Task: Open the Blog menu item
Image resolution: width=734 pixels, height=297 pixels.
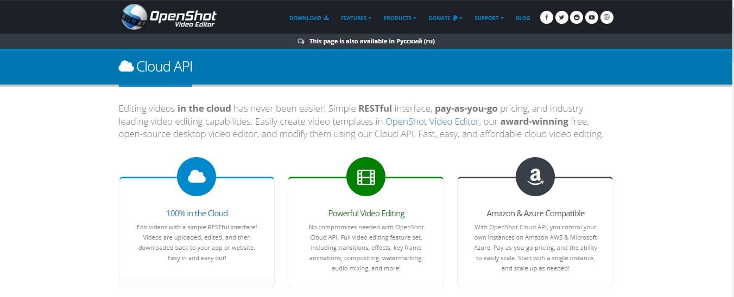Action: (x=523, y=18)
